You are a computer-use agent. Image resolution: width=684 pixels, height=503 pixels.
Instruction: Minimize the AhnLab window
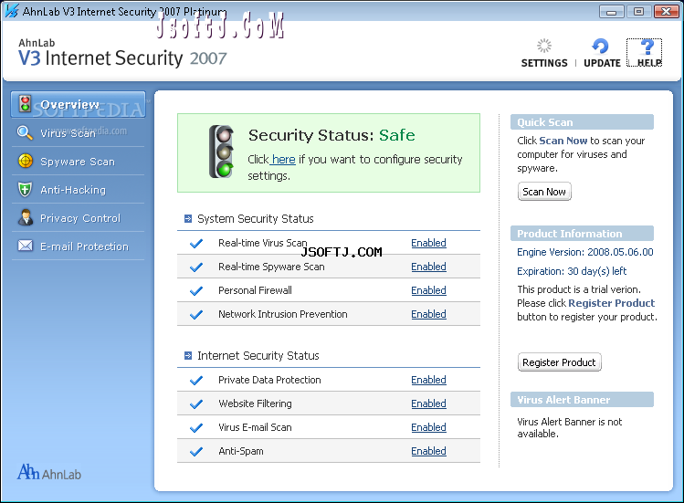coord(612,12)
